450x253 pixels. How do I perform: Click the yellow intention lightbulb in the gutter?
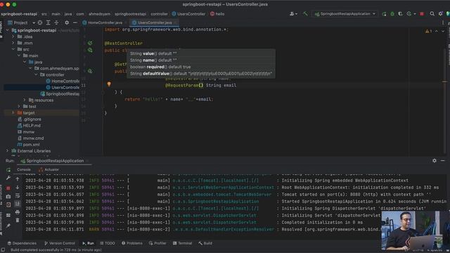coord(109,84)
